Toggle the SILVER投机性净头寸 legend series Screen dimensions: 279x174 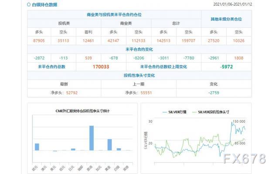pos(211,112)
